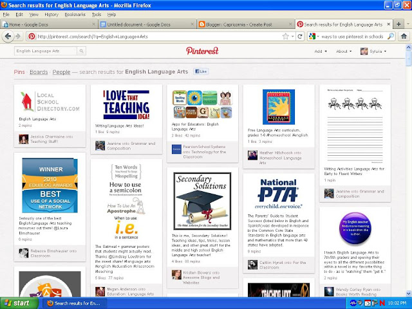Viewport: 412px width, 309px height.
Task: Click the Pinterest logo
Action: click(x=202, y=51)
